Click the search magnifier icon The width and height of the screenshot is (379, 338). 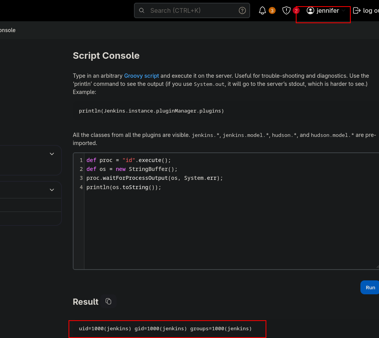click(x=142, y=11)
